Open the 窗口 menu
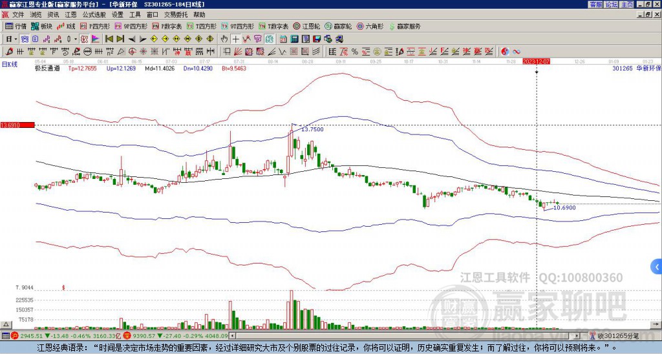Image resolution: width=662 pixels, height=354 pixels. click(x=153, y=15)
